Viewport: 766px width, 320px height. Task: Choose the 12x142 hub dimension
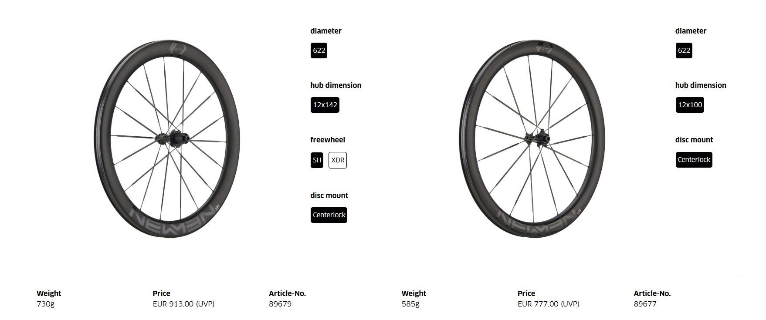point(325,105)
